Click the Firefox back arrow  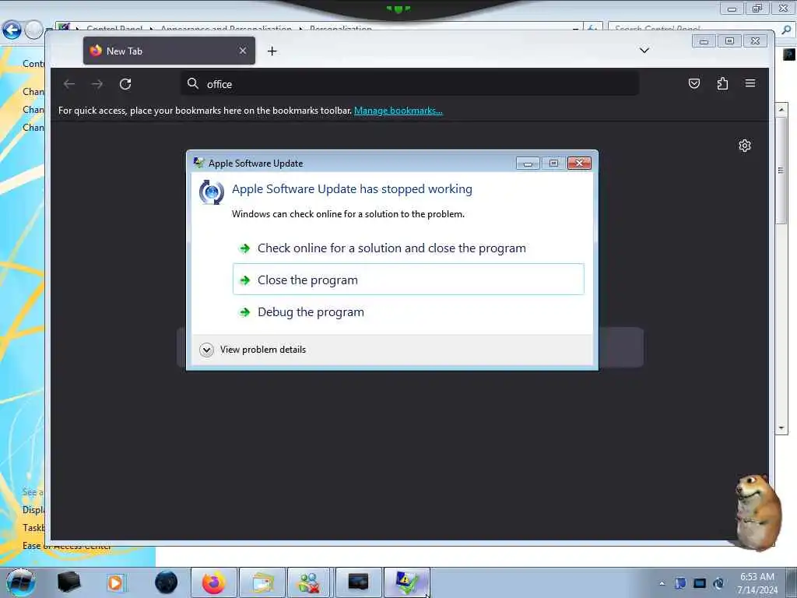69,84
